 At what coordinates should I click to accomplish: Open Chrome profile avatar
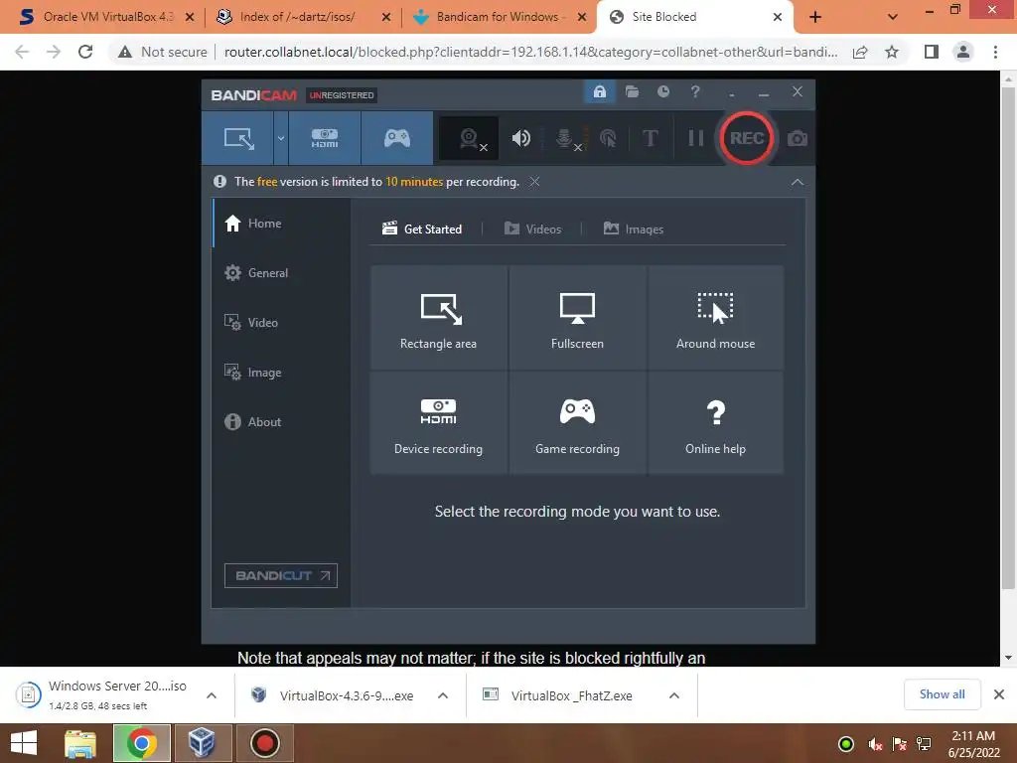tap(963, 52)
